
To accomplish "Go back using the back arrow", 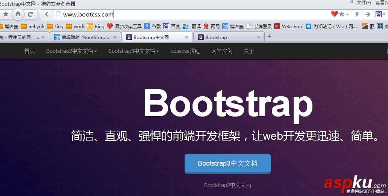I will (x=47, y=14).
